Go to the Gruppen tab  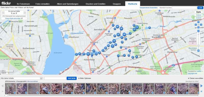[x=117, y=4]
